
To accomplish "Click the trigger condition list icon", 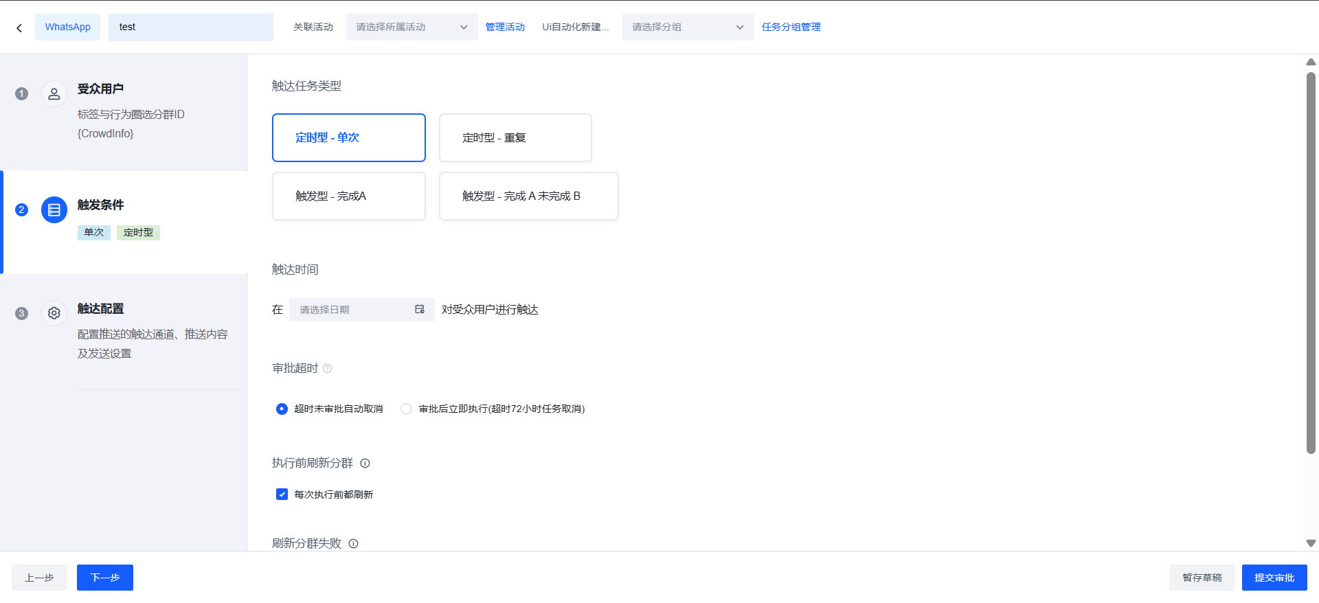I will 54,210.
